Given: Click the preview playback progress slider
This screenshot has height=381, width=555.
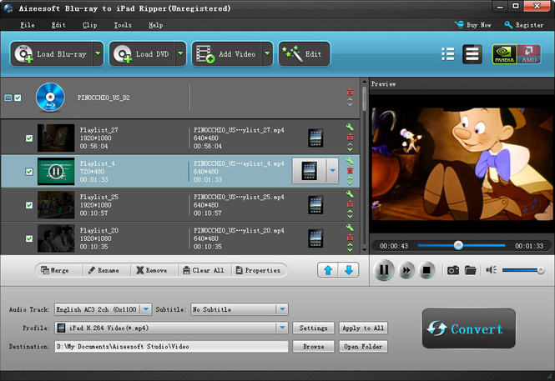Looking at the screenshot, I should pos(462,245).
